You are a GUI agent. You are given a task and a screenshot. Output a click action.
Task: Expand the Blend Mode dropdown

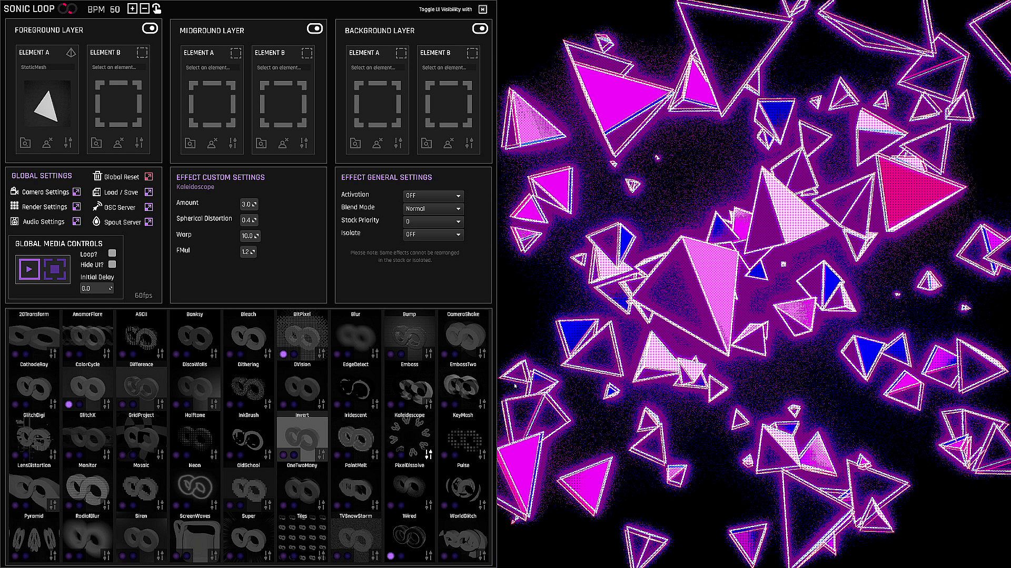click(x=433, y=209)
